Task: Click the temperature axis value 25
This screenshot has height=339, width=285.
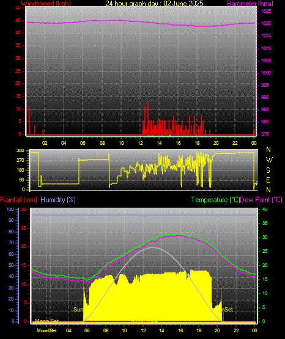Action: click(x=265, y=251)
